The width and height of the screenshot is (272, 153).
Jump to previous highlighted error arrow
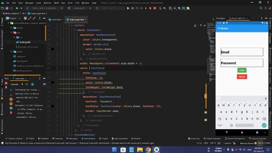tap(201, 25)
